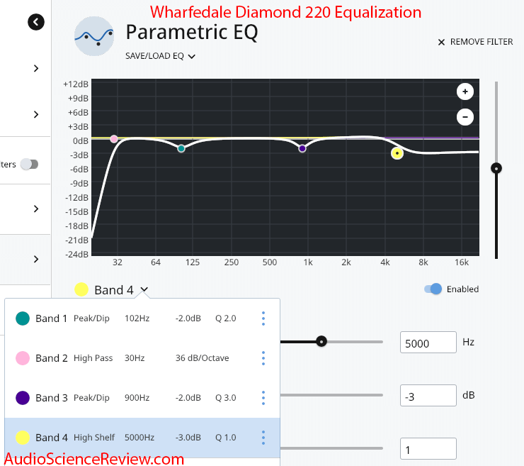The image size is (524, 466).
Task: Choose Band 1 Peak/Dip 102Hz entry
Action: pyautogui.click(x=142, y=318)
